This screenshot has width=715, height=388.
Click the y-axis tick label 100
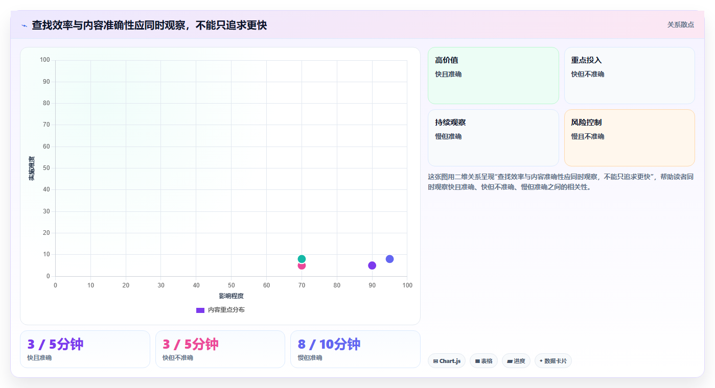click(44, 60)
